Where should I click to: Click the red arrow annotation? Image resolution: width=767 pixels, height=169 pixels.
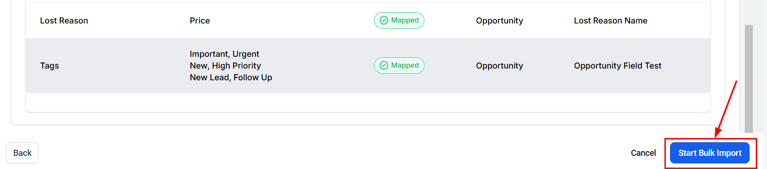pos(726,108)
